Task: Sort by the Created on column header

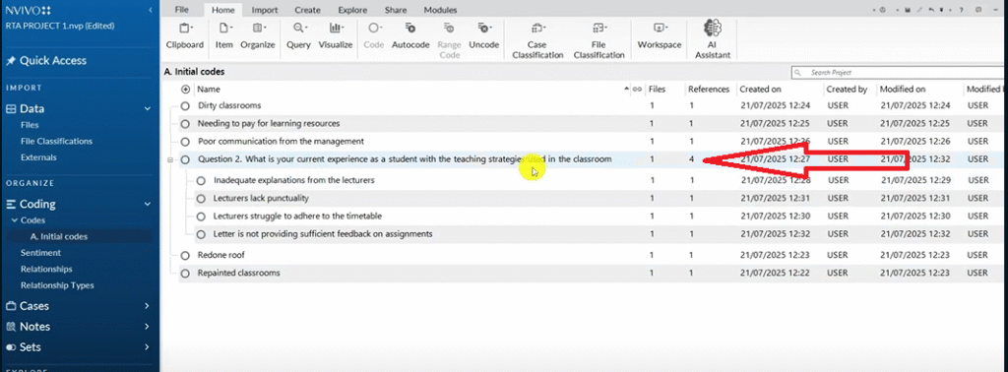Action: pyautogui.click(x=761, y=90)
